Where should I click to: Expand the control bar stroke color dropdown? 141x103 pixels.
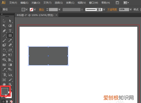[35, 10]
